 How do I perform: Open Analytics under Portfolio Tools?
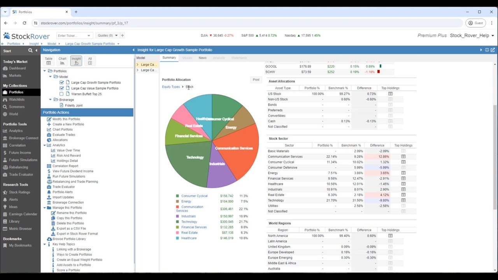(16, 131)
